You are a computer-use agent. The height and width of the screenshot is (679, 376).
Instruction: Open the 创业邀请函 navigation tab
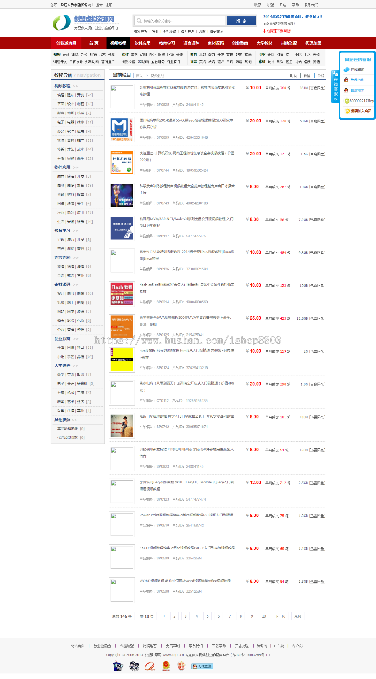pos(66,43)
